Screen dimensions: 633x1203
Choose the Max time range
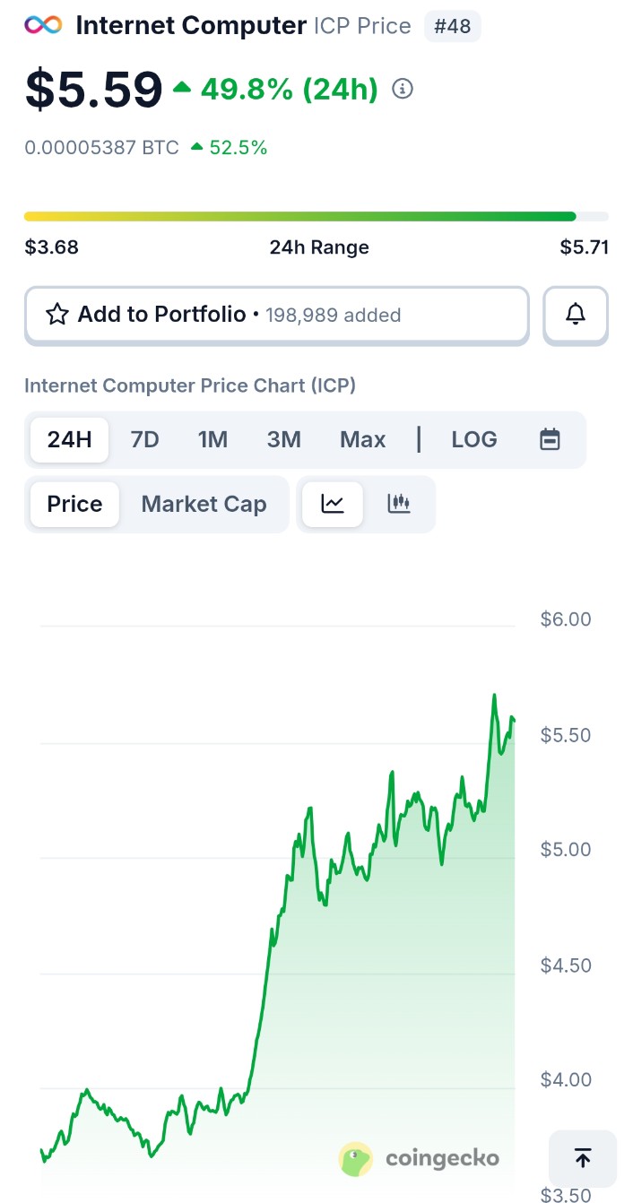(x=362, y=439)
